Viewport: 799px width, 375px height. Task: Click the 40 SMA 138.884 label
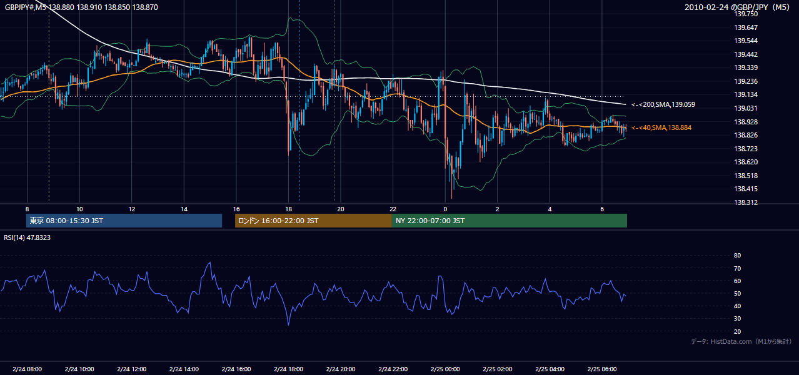(661, 127)
